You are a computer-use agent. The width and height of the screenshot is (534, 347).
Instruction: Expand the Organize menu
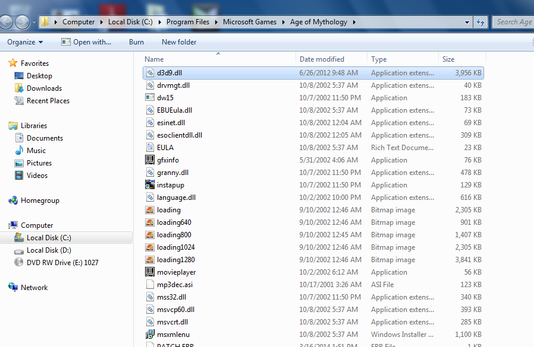point(25,42)
